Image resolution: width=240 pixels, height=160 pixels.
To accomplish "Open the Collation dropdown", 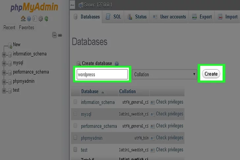I will (165, 74).
